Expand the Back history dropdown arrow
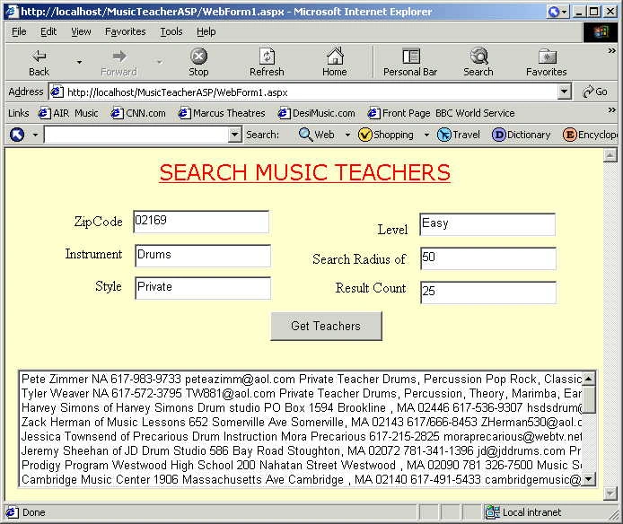 point(79,62)
